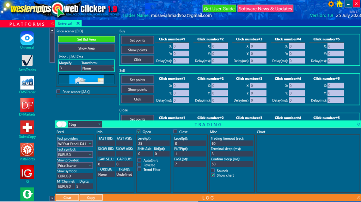
Task: Open the Fast symbol EURUSD dropdown
Action: click(x=75, y=154)
